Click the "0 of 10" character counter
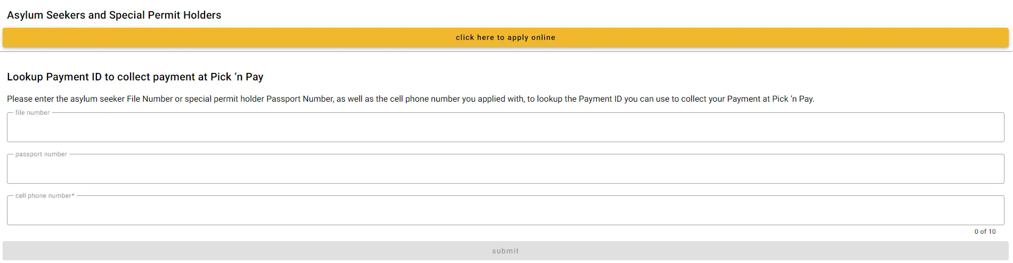The image size is (1013, 263). [x=985, y=232]
